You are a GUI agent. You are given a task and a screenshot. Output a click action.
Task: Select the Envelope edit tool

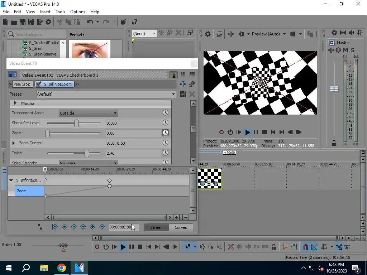[x=202, y=247]
